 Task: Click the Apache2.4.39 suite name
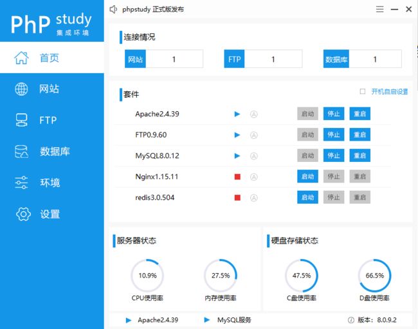coord(157,114)
